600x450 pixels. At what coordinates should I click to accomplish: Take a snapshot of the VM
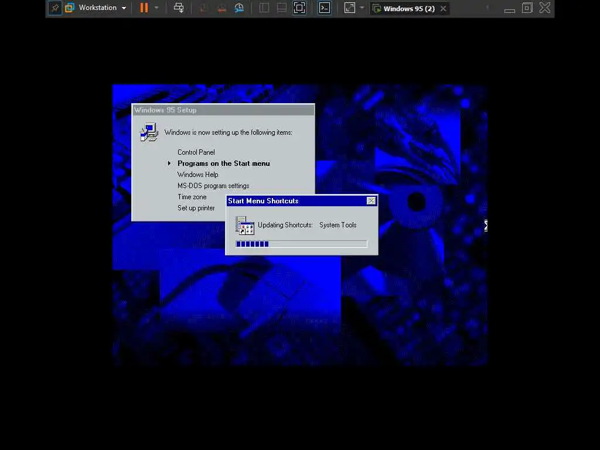click(203, 8)
